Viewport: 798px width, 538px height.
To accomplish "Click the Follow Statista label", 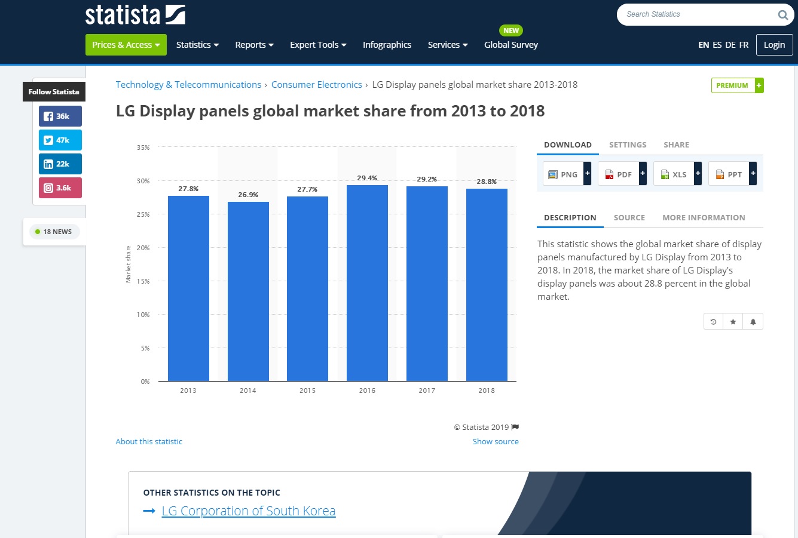I will pyautogui.click(x=54, y=92).
